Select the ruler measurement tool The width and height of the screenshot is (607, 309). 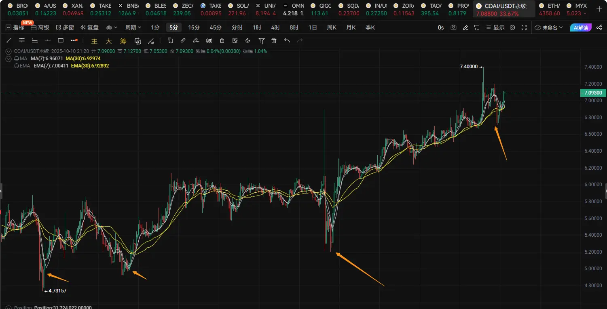click(x=183, y=40)
